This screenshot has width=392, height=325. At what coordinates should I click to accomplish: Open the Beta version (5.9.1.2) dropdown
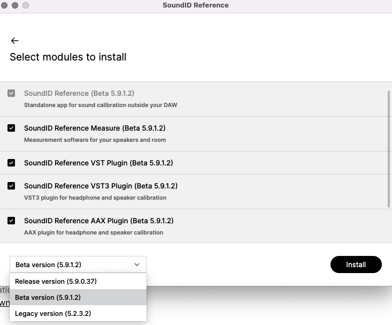78,264
